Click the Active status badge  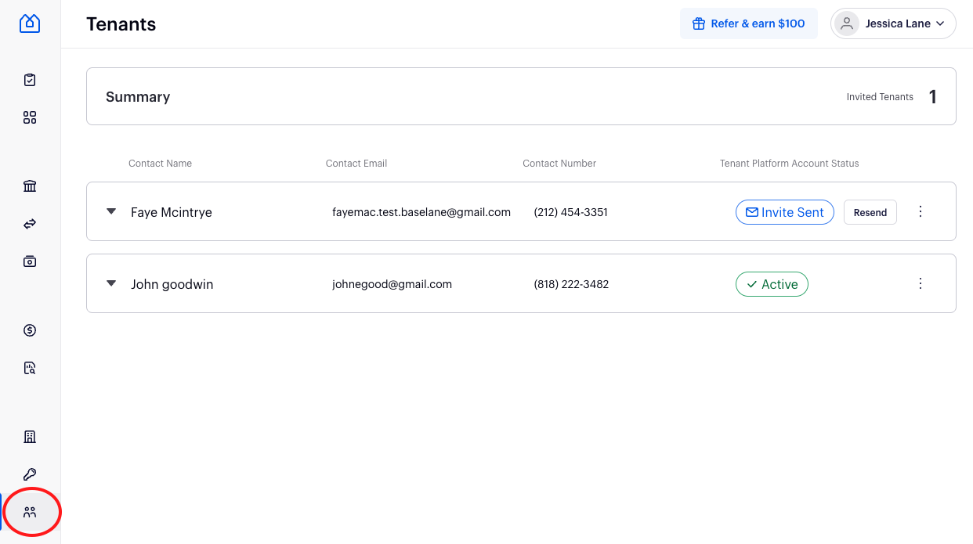coord(772,284)
